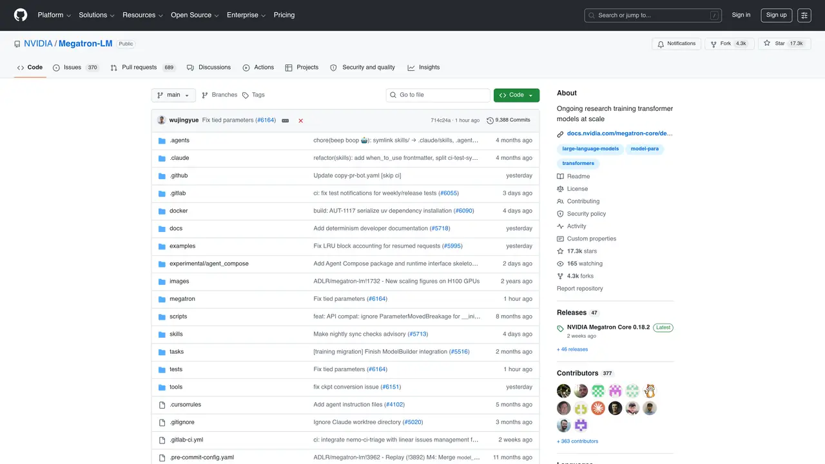Click the latest release tag icon

pos(561,329)
